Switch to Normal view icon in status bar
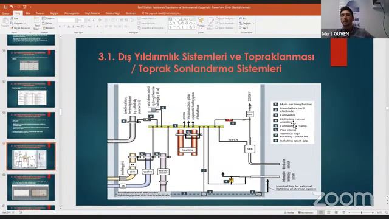The width and height of the screenshot is (389, 219). tap(321, 212)
